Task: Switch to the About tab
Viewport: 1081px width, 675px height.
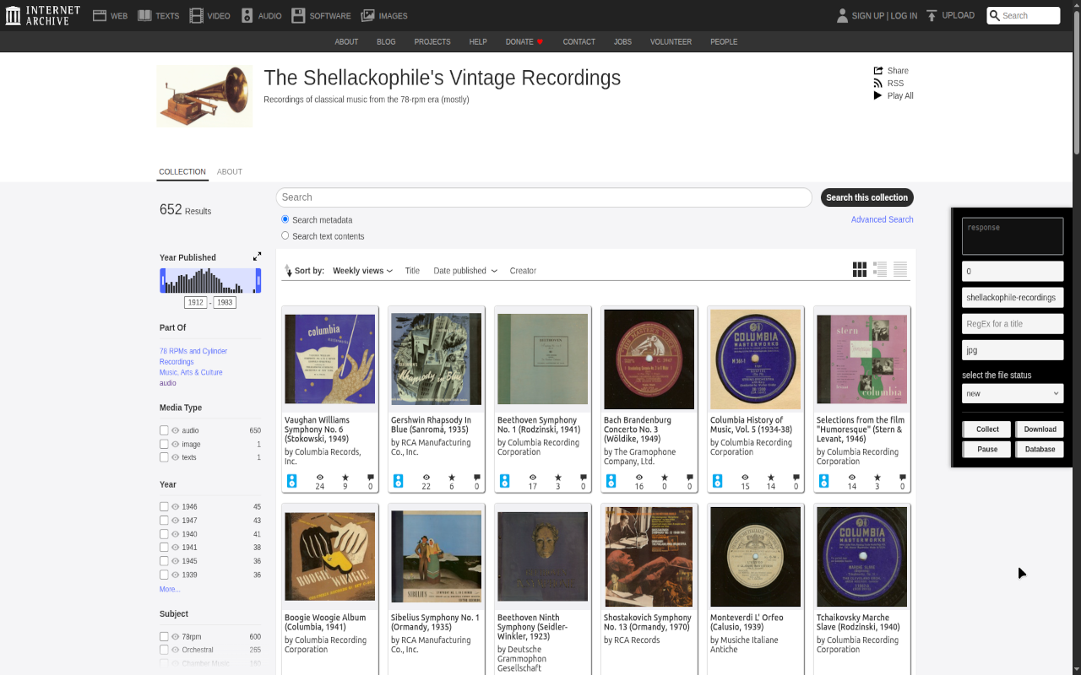Action: tap(230, 172)
